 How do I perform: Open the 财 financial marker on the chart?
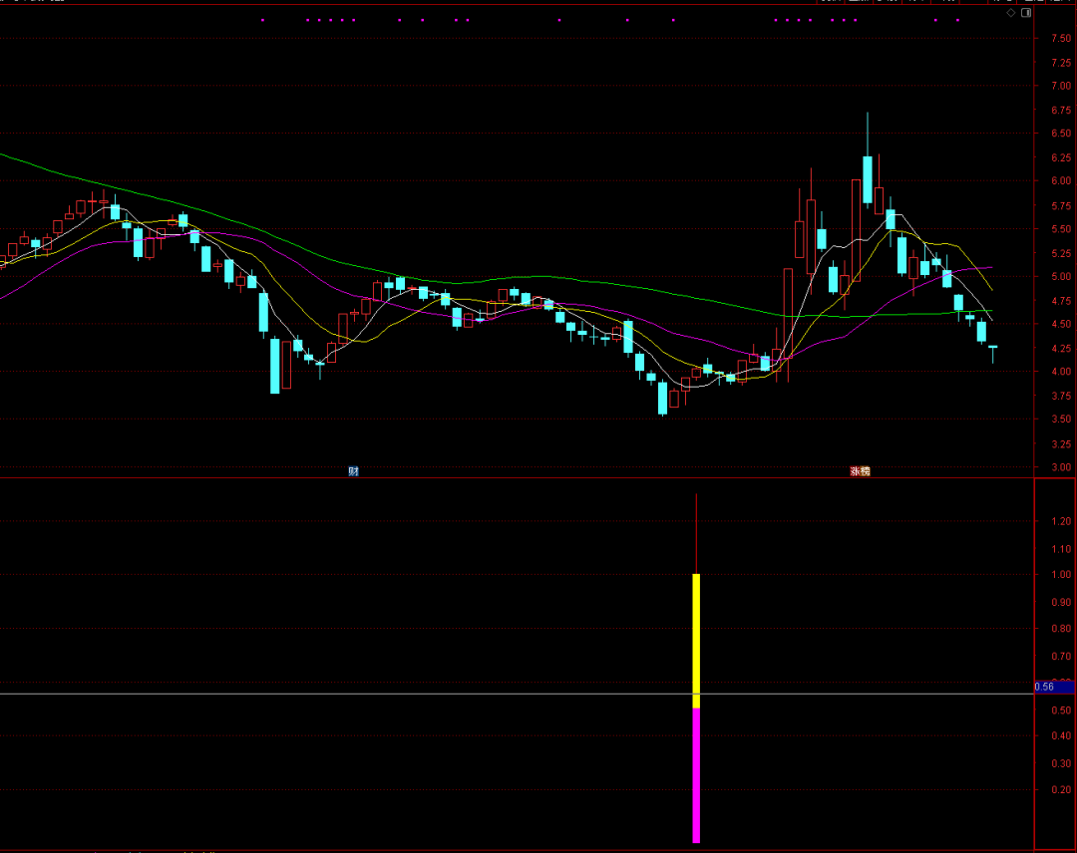[353, 471]
